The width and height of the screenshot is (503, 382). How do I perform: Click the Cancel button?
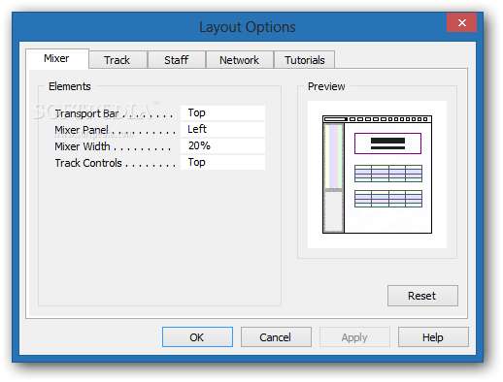tap(276, 337)
